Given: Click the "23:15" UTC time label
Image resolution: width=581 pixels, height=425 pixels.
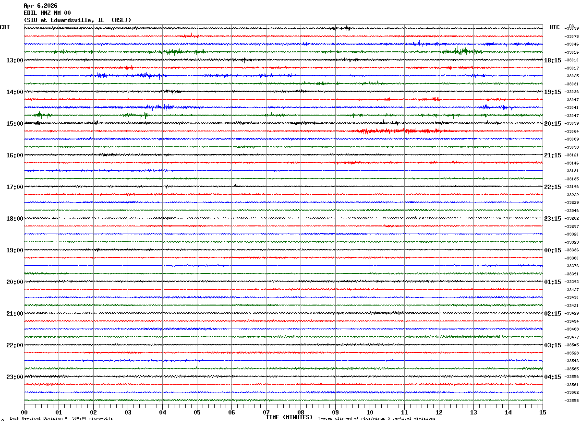Looking at the screenshot, I should (553, 219).
